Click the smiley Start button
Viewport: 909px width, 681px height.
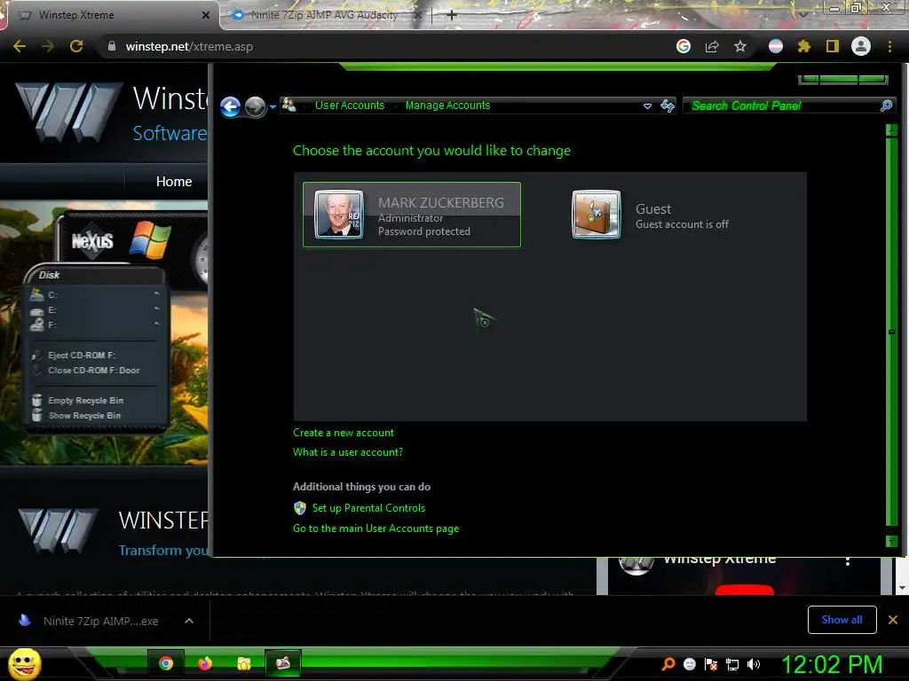24,663
